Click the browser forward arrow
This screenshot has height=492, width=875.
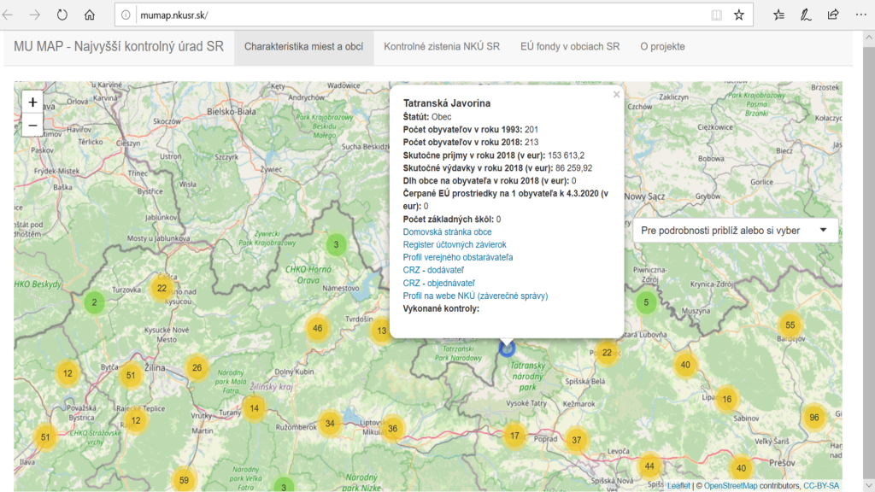[x=34, y=15]
